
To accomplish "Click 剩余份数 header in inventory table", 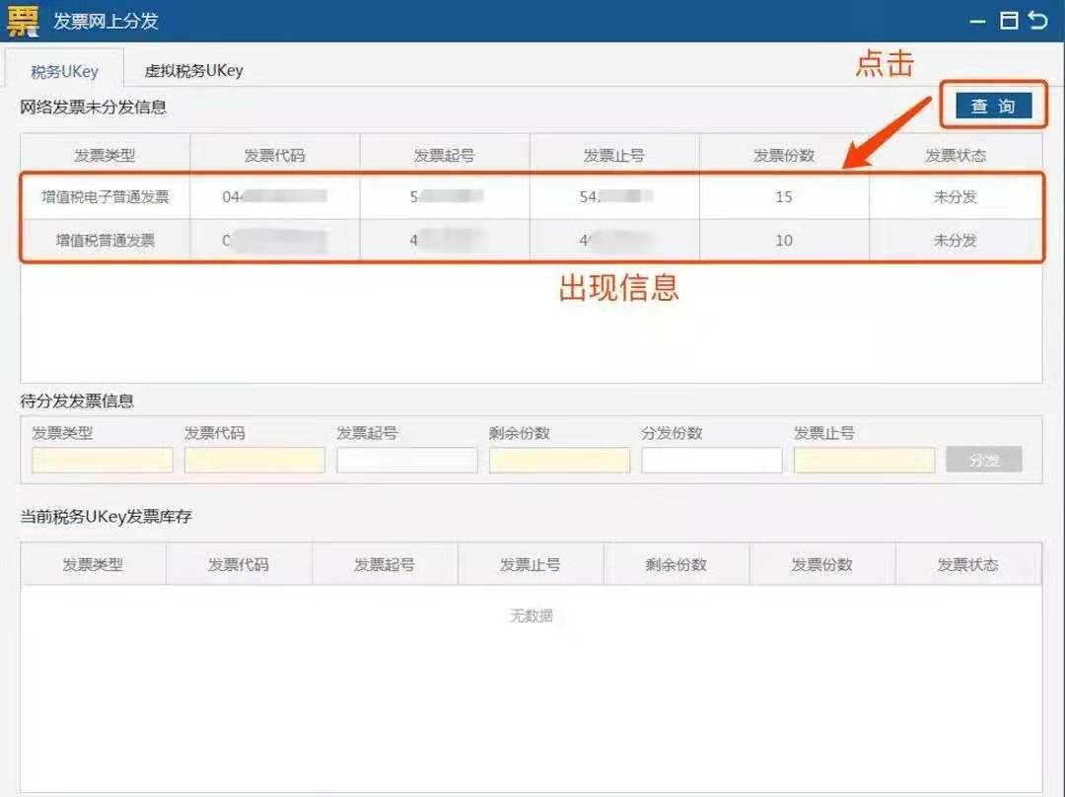I will click(x=676, y=565).
